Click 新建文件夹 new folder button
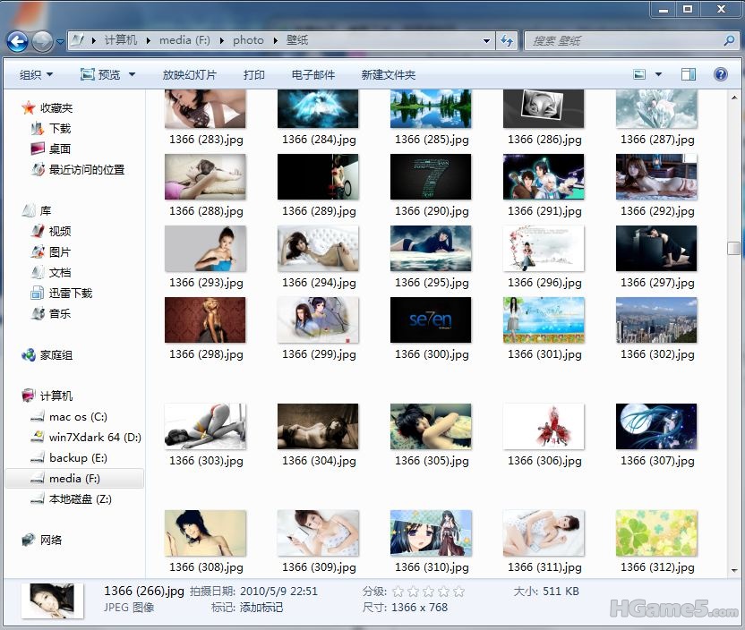The height and width of the screenshot is (630, 745). [x=388, y=75]
